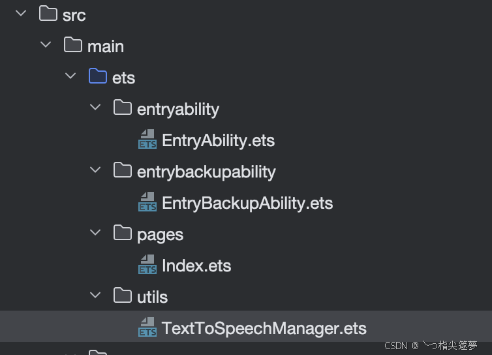Select the main folder label

(106, 46)
